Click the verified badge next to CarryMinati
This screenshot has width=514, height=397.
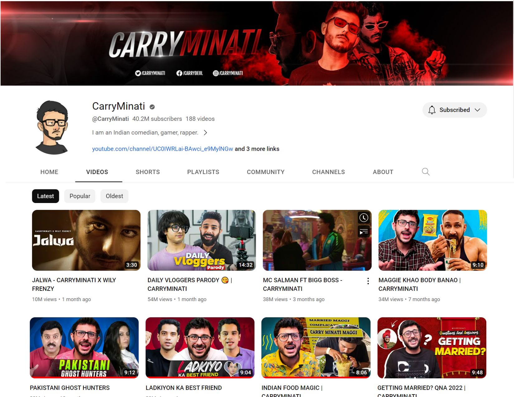point(152,107)
